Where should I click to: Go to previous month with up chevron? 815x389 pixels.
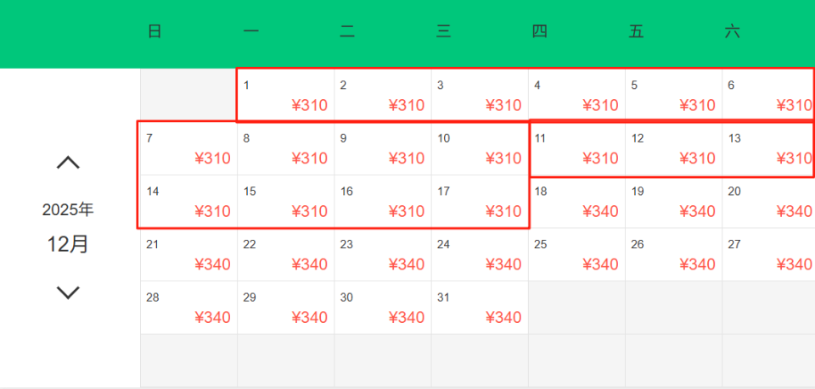(68, 163)
